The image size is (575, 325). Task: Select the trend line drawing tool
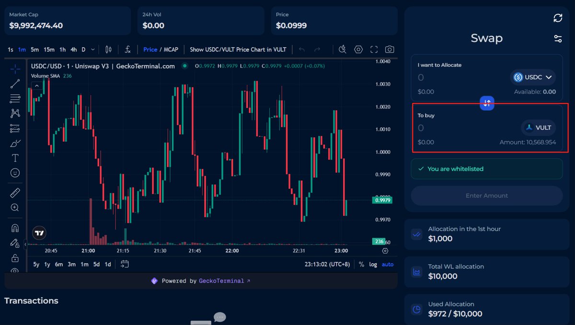15,84
